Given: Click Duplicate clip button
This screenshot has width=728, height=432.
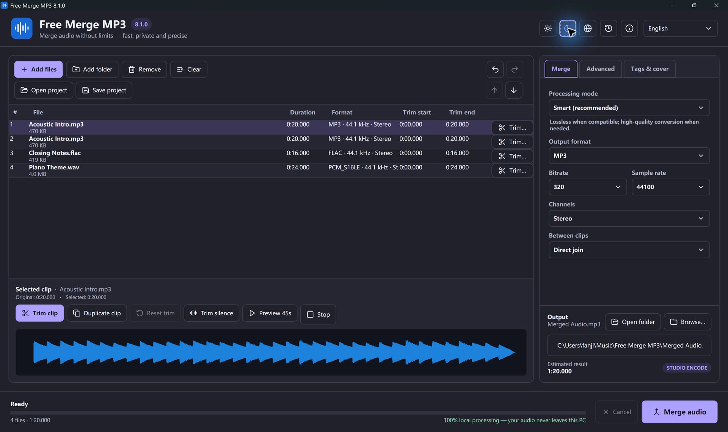Looking at the screenshot, I should tap(97, 313).
